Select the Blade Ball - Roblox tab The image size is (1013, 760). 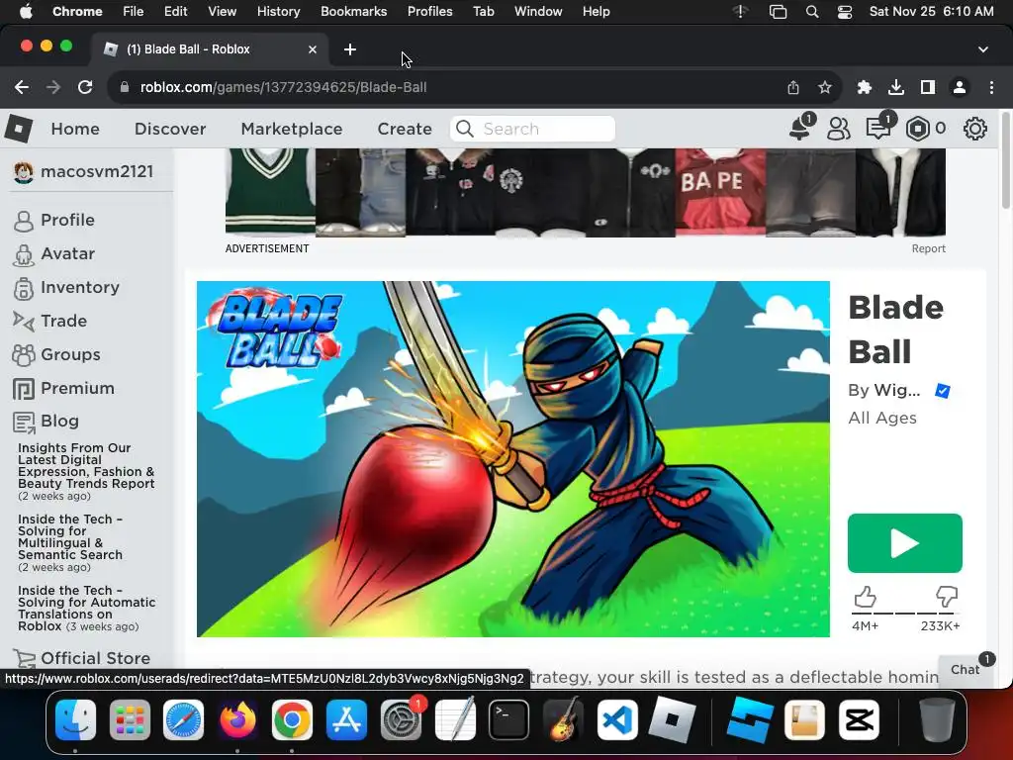[211, 49]
